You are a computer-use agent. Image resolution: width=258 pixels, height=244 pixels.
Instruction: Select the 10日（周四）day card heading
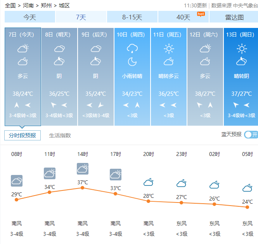coord(131,35)
